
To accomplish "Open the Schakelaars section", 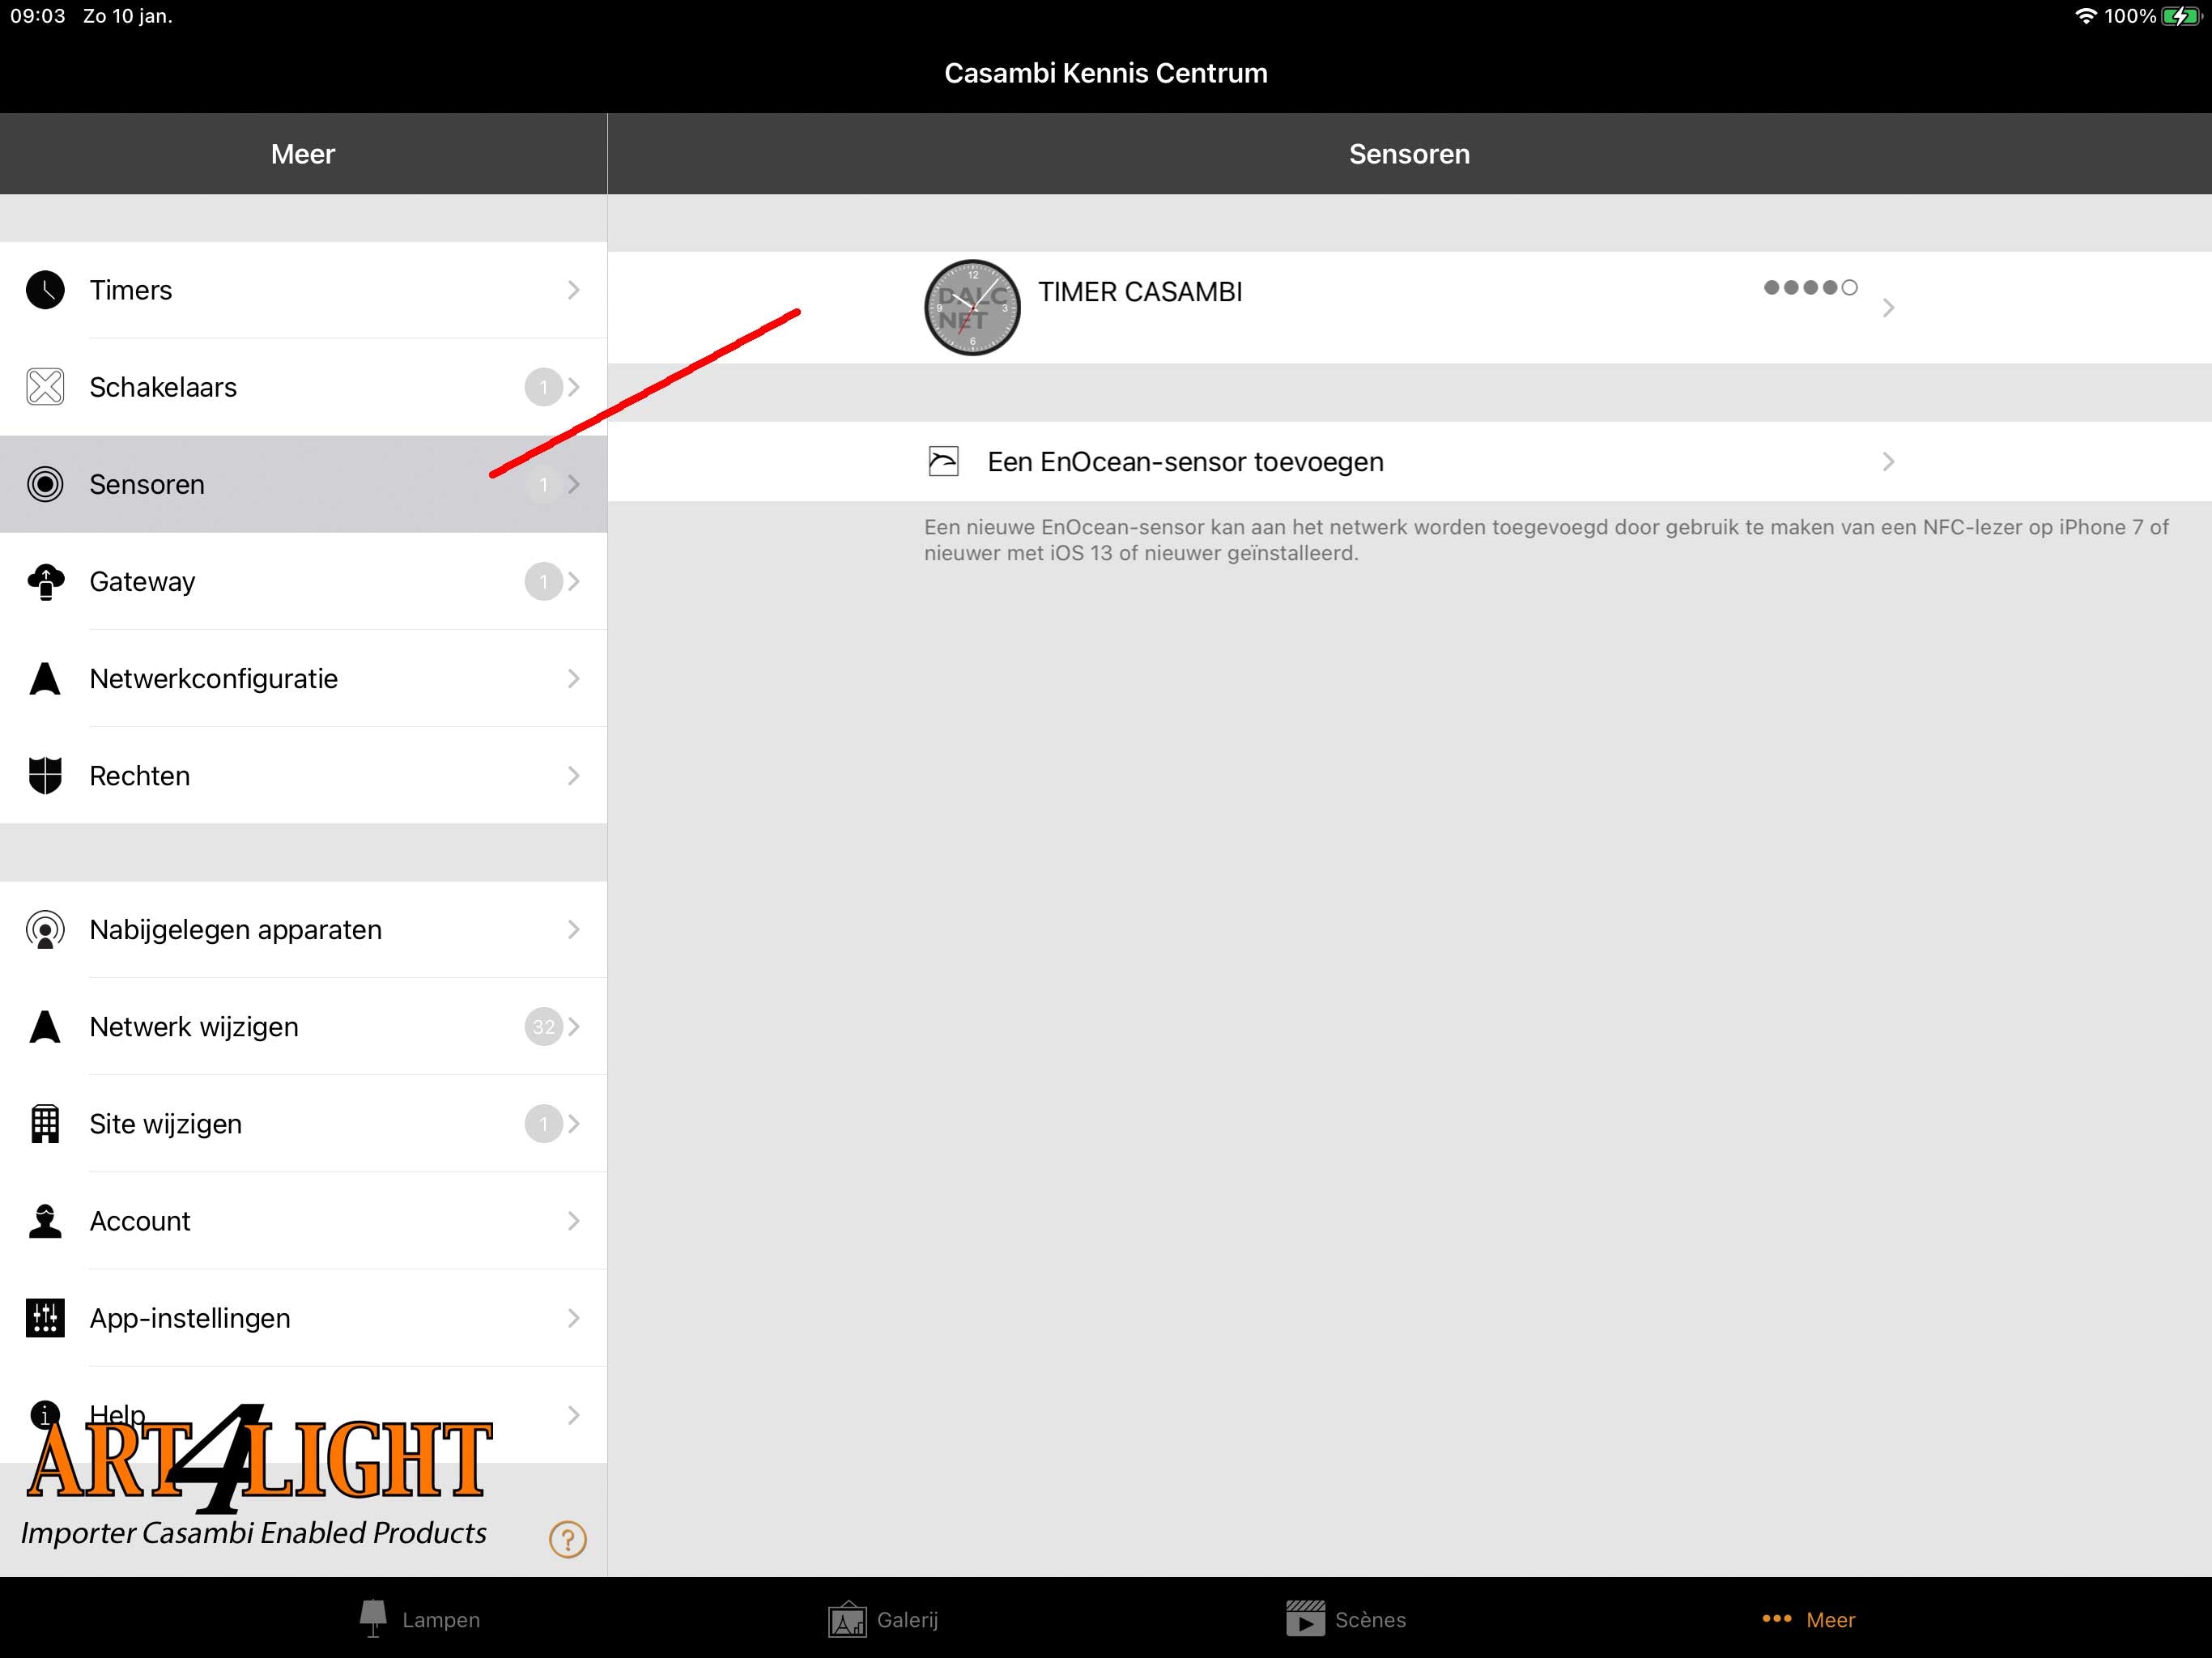I will 303,387.
